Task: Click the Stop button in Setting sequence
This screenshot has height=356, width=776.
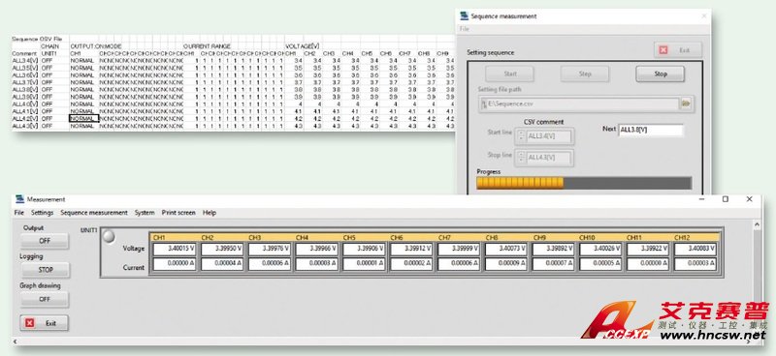Action: point(661,74)
